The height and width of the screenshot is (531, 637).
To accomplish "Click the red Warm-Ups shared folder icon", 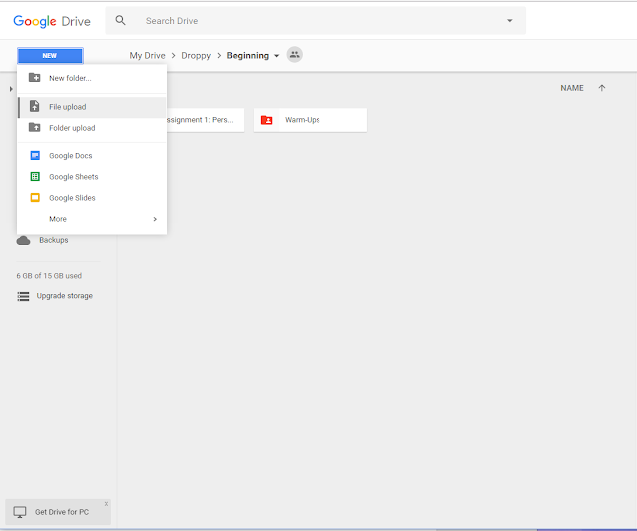I will pyautogui.click(x=266, y=120).
